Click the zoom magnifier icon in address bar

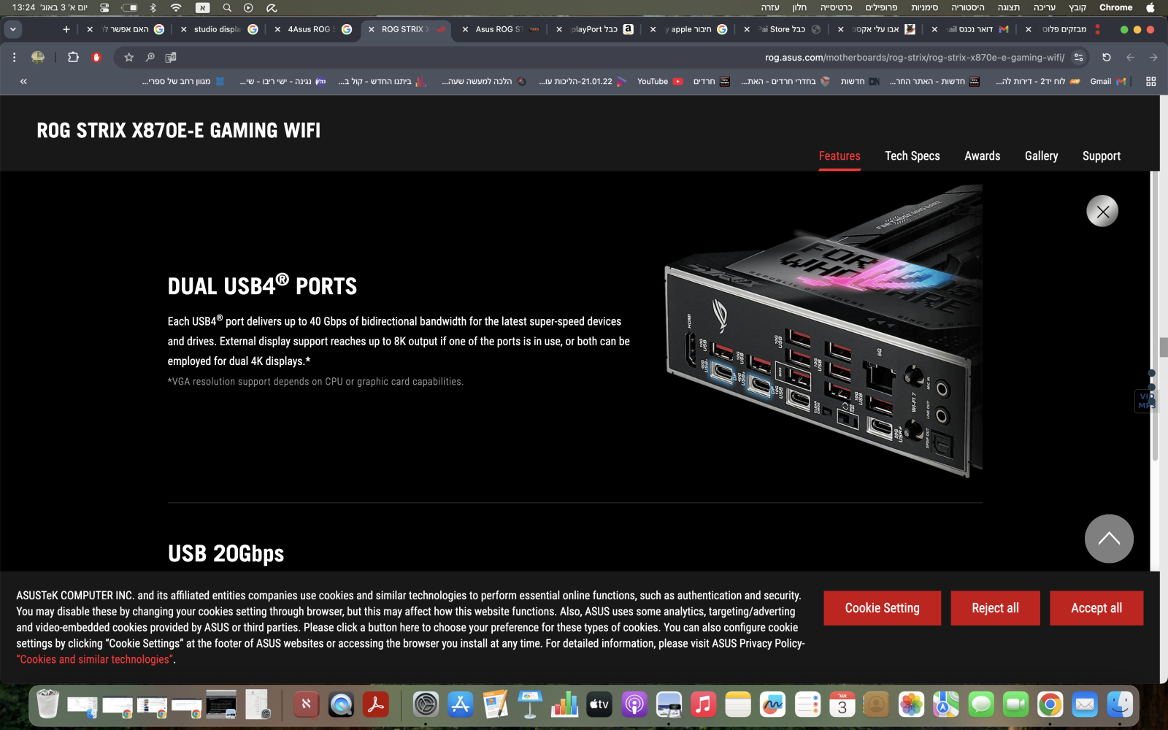tap(150, 58)
